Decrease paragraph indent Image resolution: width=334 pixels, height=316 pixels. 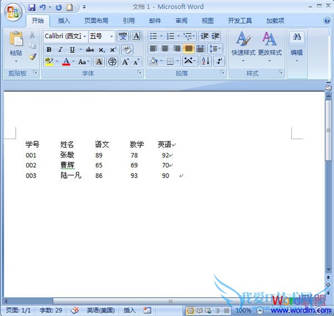pyautogui.click(x=204, y=36)
